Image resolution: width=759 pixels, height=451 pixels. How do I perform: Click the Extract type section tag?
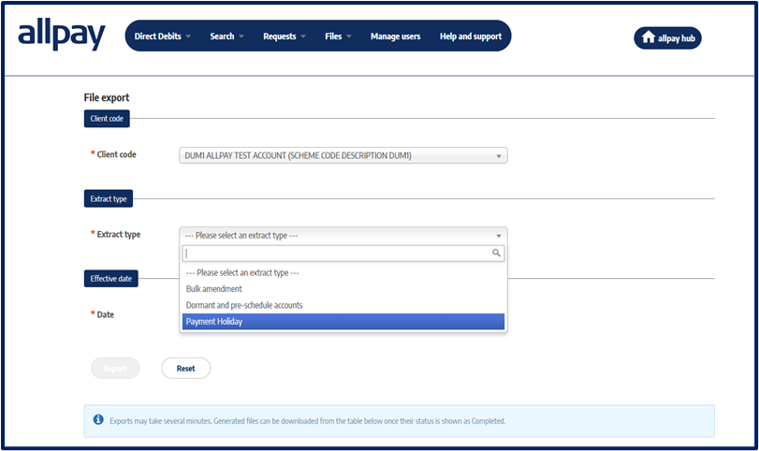tap(109, 198)
